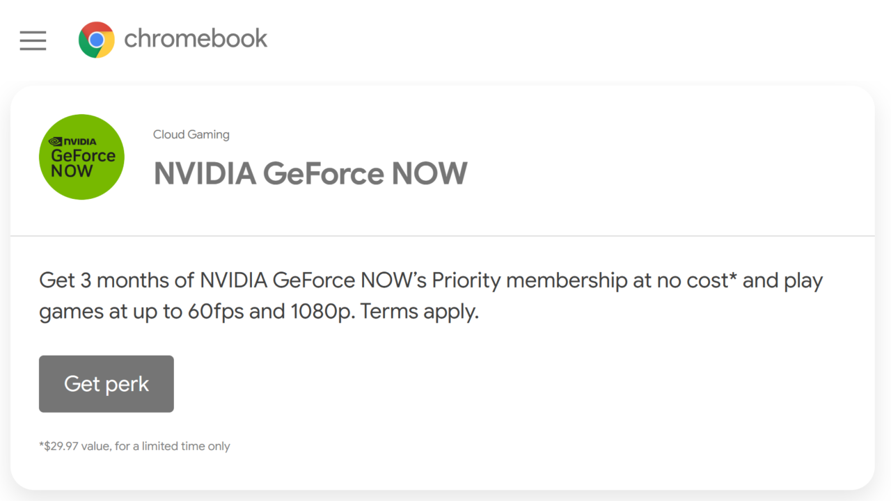Click the word NOW inside green logo
891x501 pixels.
tap(72, 171)
